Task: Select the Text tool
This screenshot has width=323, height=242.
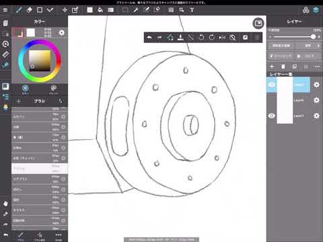Action: point(192,10)
